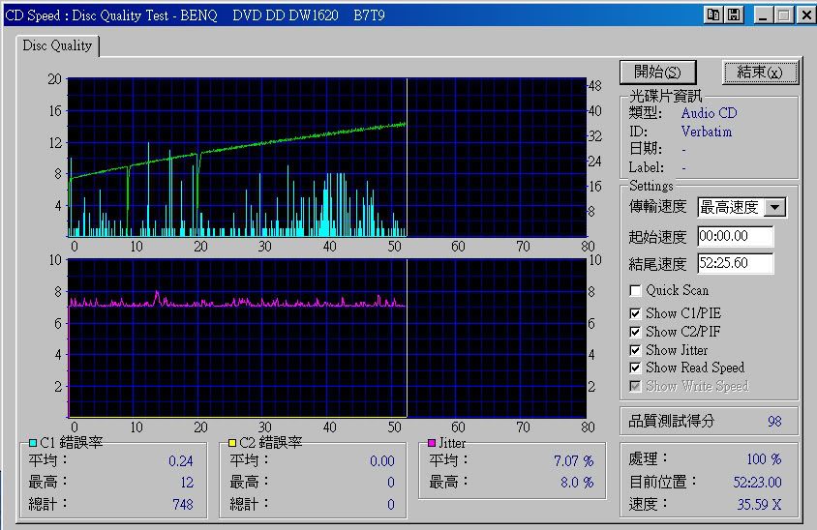Click the yellow C2 錯誤率 color swatch
Image resolution: width=817 pixels, height=530 pixels.
point(232,443)
